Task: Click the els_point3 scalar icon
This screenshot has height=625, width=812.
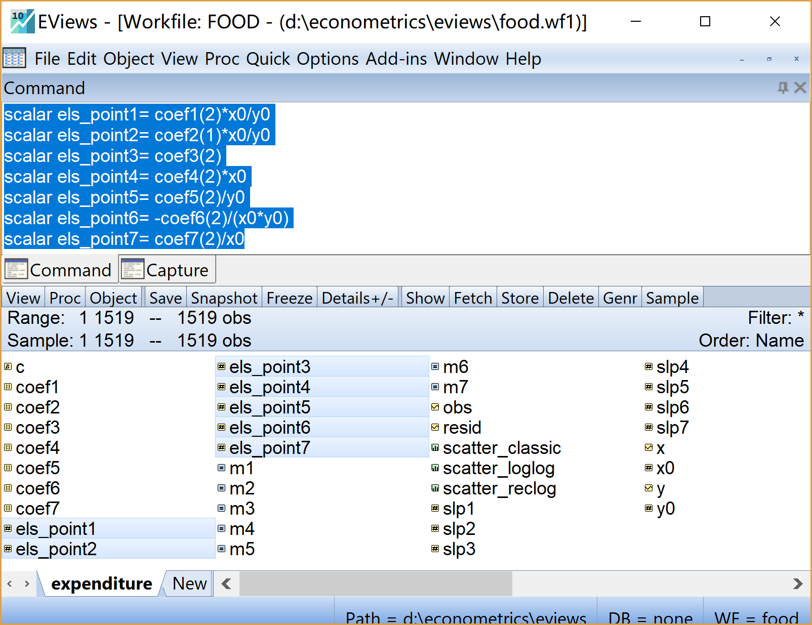Action: coord(221,367)
